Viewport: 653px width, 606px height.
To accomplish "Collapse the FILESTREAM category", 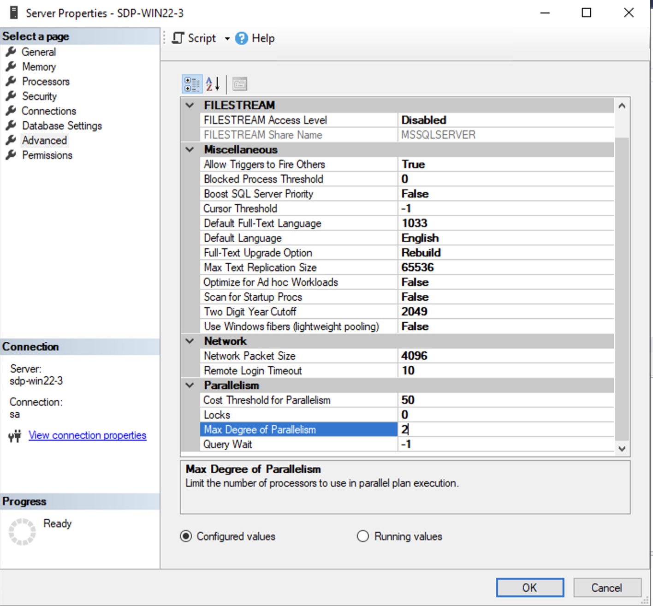I will tap(190, 105).
